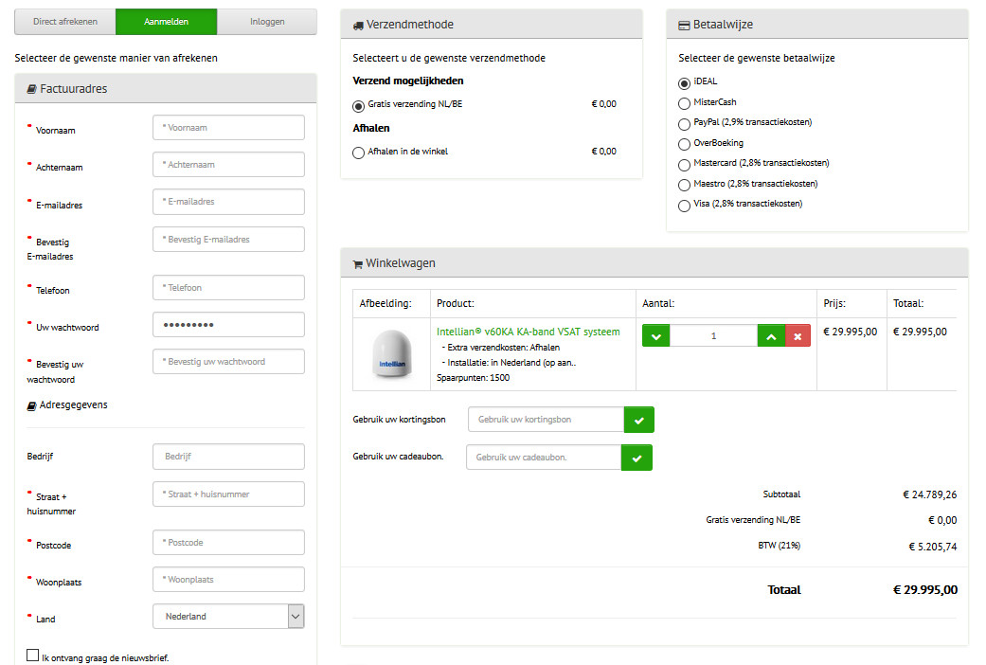Switch to the Direct afrekenen tab
Screen dimensions: 986x665
click(x=64, y=21)
